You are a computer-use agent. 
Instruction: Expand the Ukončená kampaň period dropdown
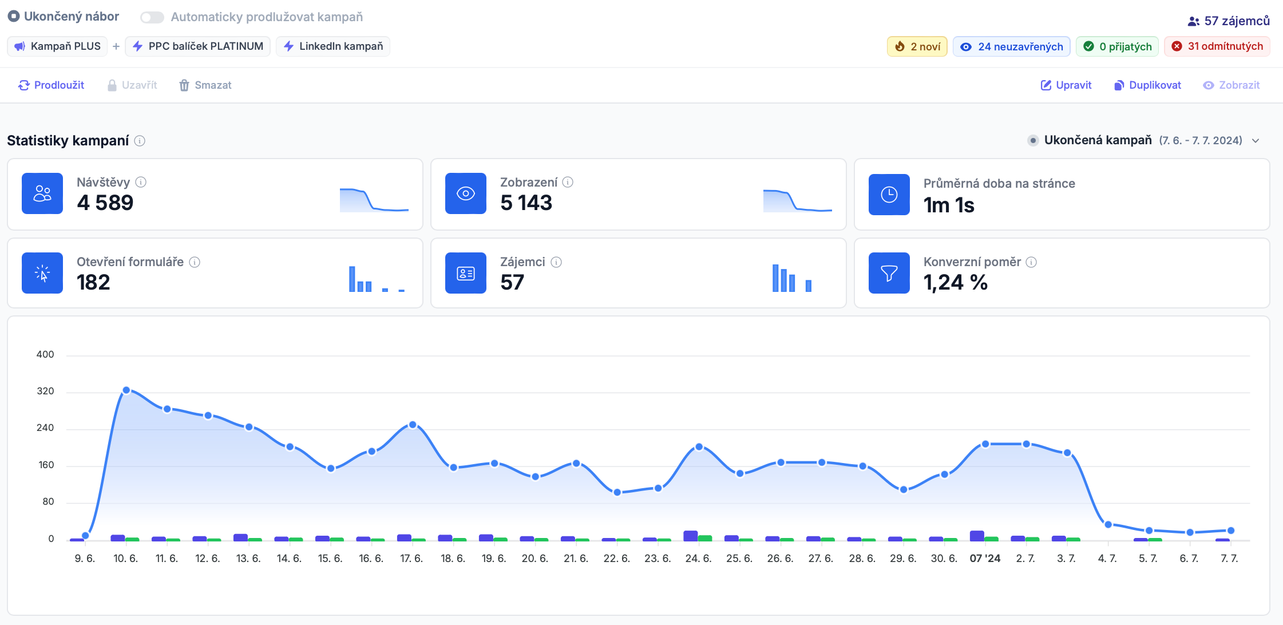(x=1144, y=141)
